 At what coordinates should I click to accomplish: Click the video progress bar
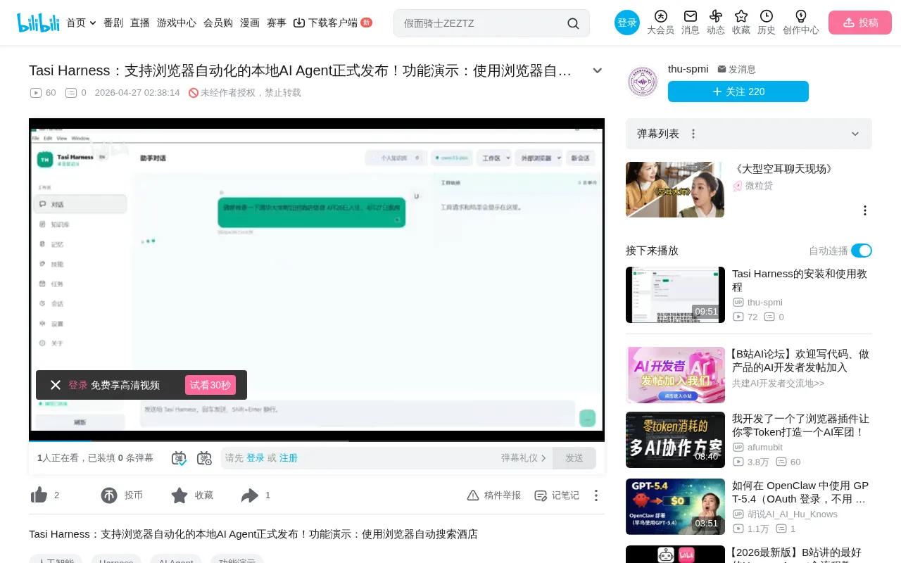coord(317,441)
